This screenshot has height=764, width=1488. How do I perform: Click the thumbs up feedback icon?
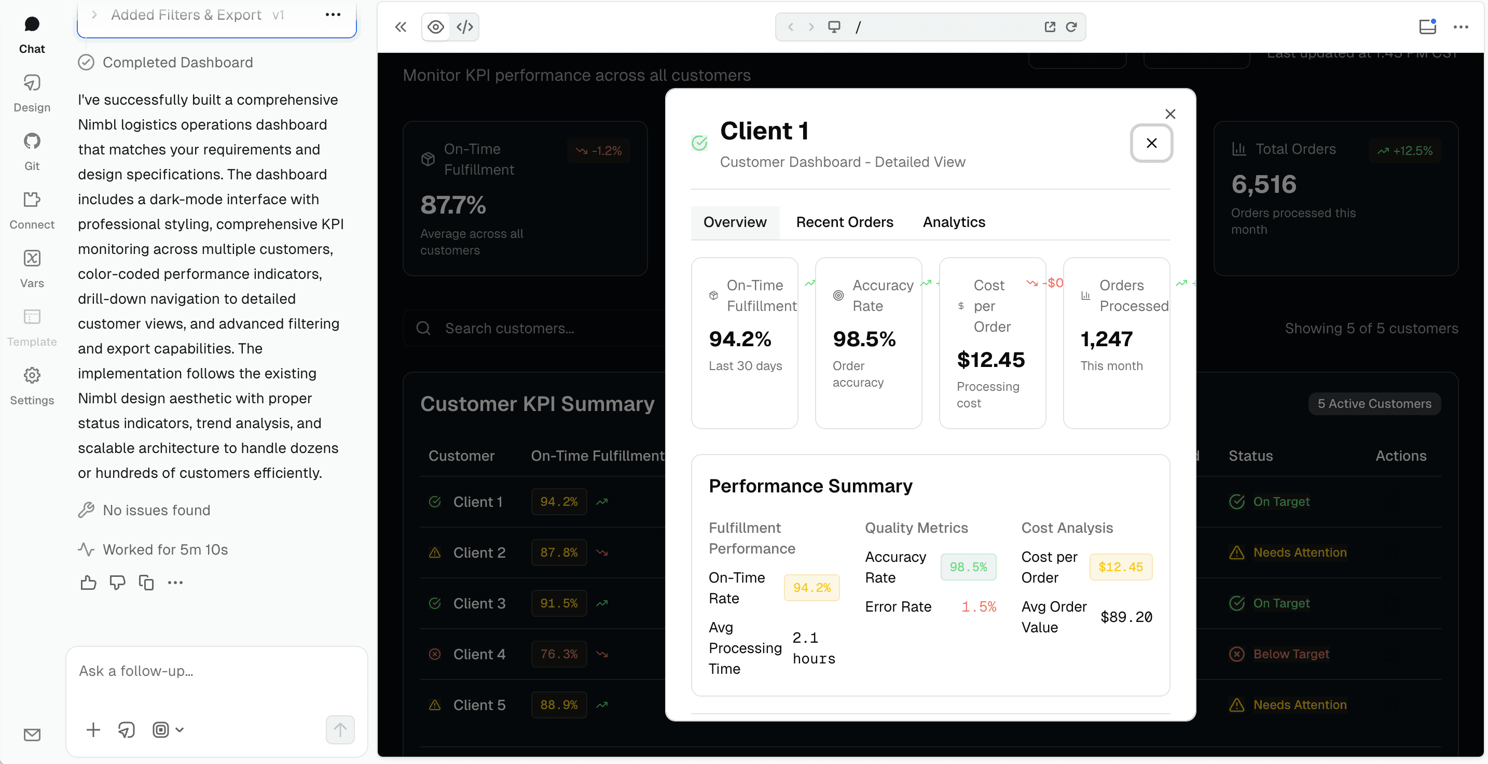click(x=88, y=582)
